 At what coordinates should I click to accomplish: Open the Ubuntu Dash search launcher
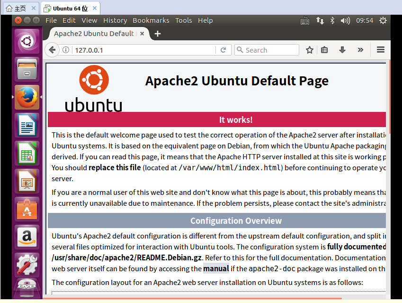[27, 41]
